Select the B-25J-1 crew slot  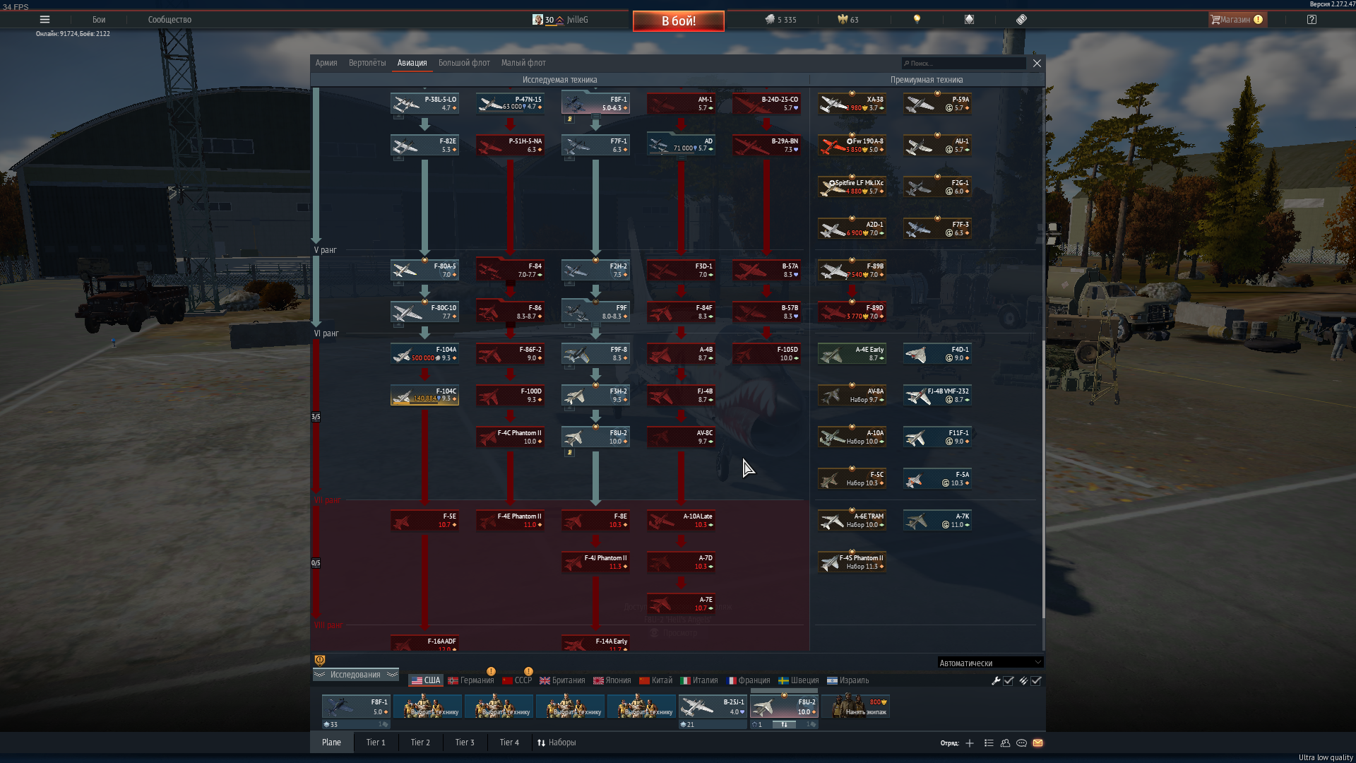[x=713, y=706]
